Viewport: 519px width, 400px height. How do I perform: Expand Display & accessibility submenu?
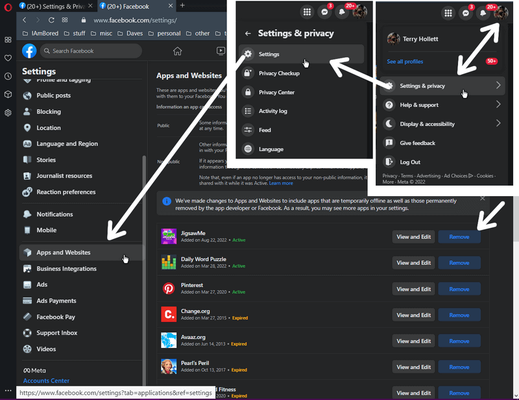pos(442,124)
